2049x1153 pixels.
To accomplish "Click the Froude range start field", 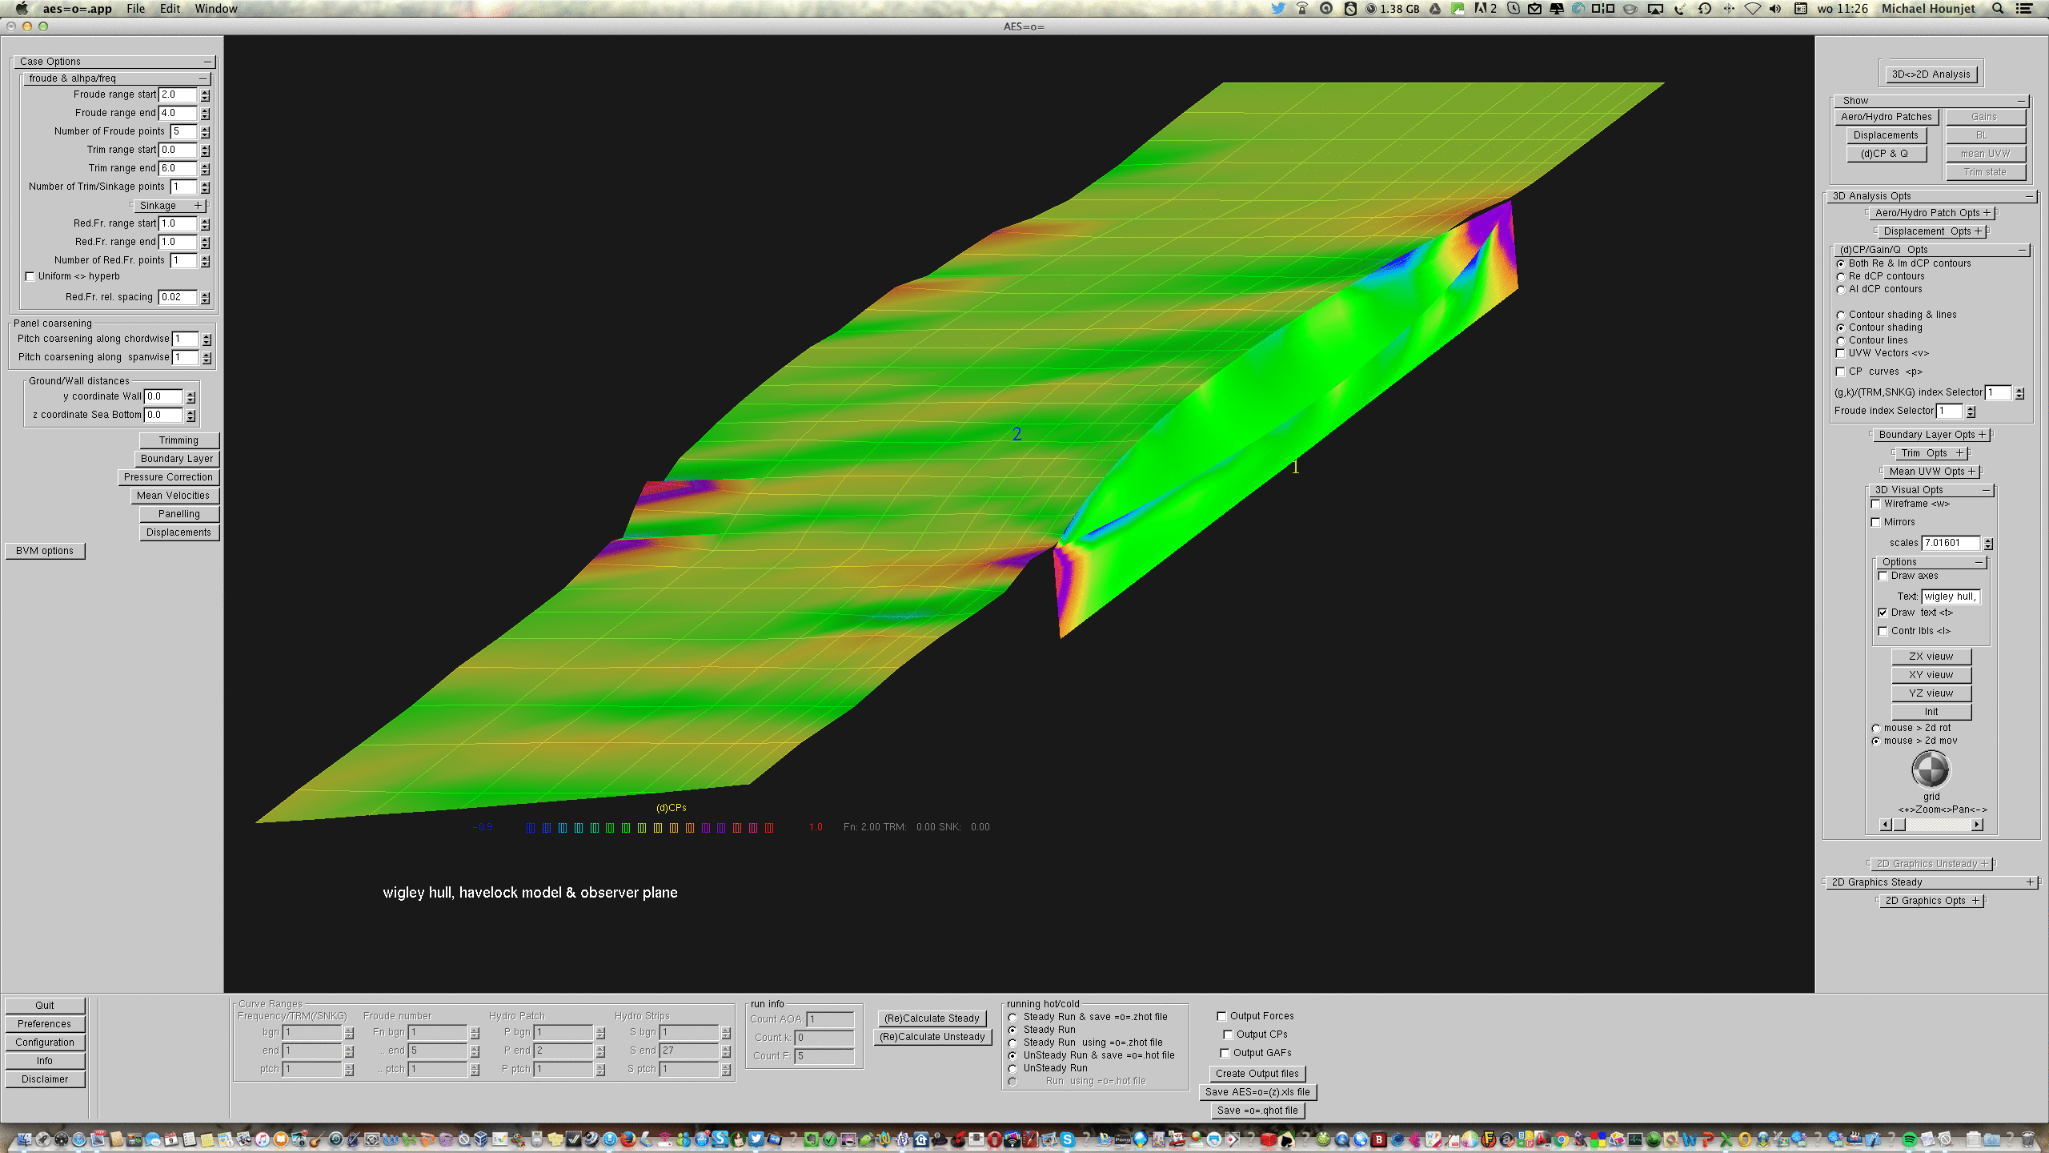I will click(x=178, y=94).
